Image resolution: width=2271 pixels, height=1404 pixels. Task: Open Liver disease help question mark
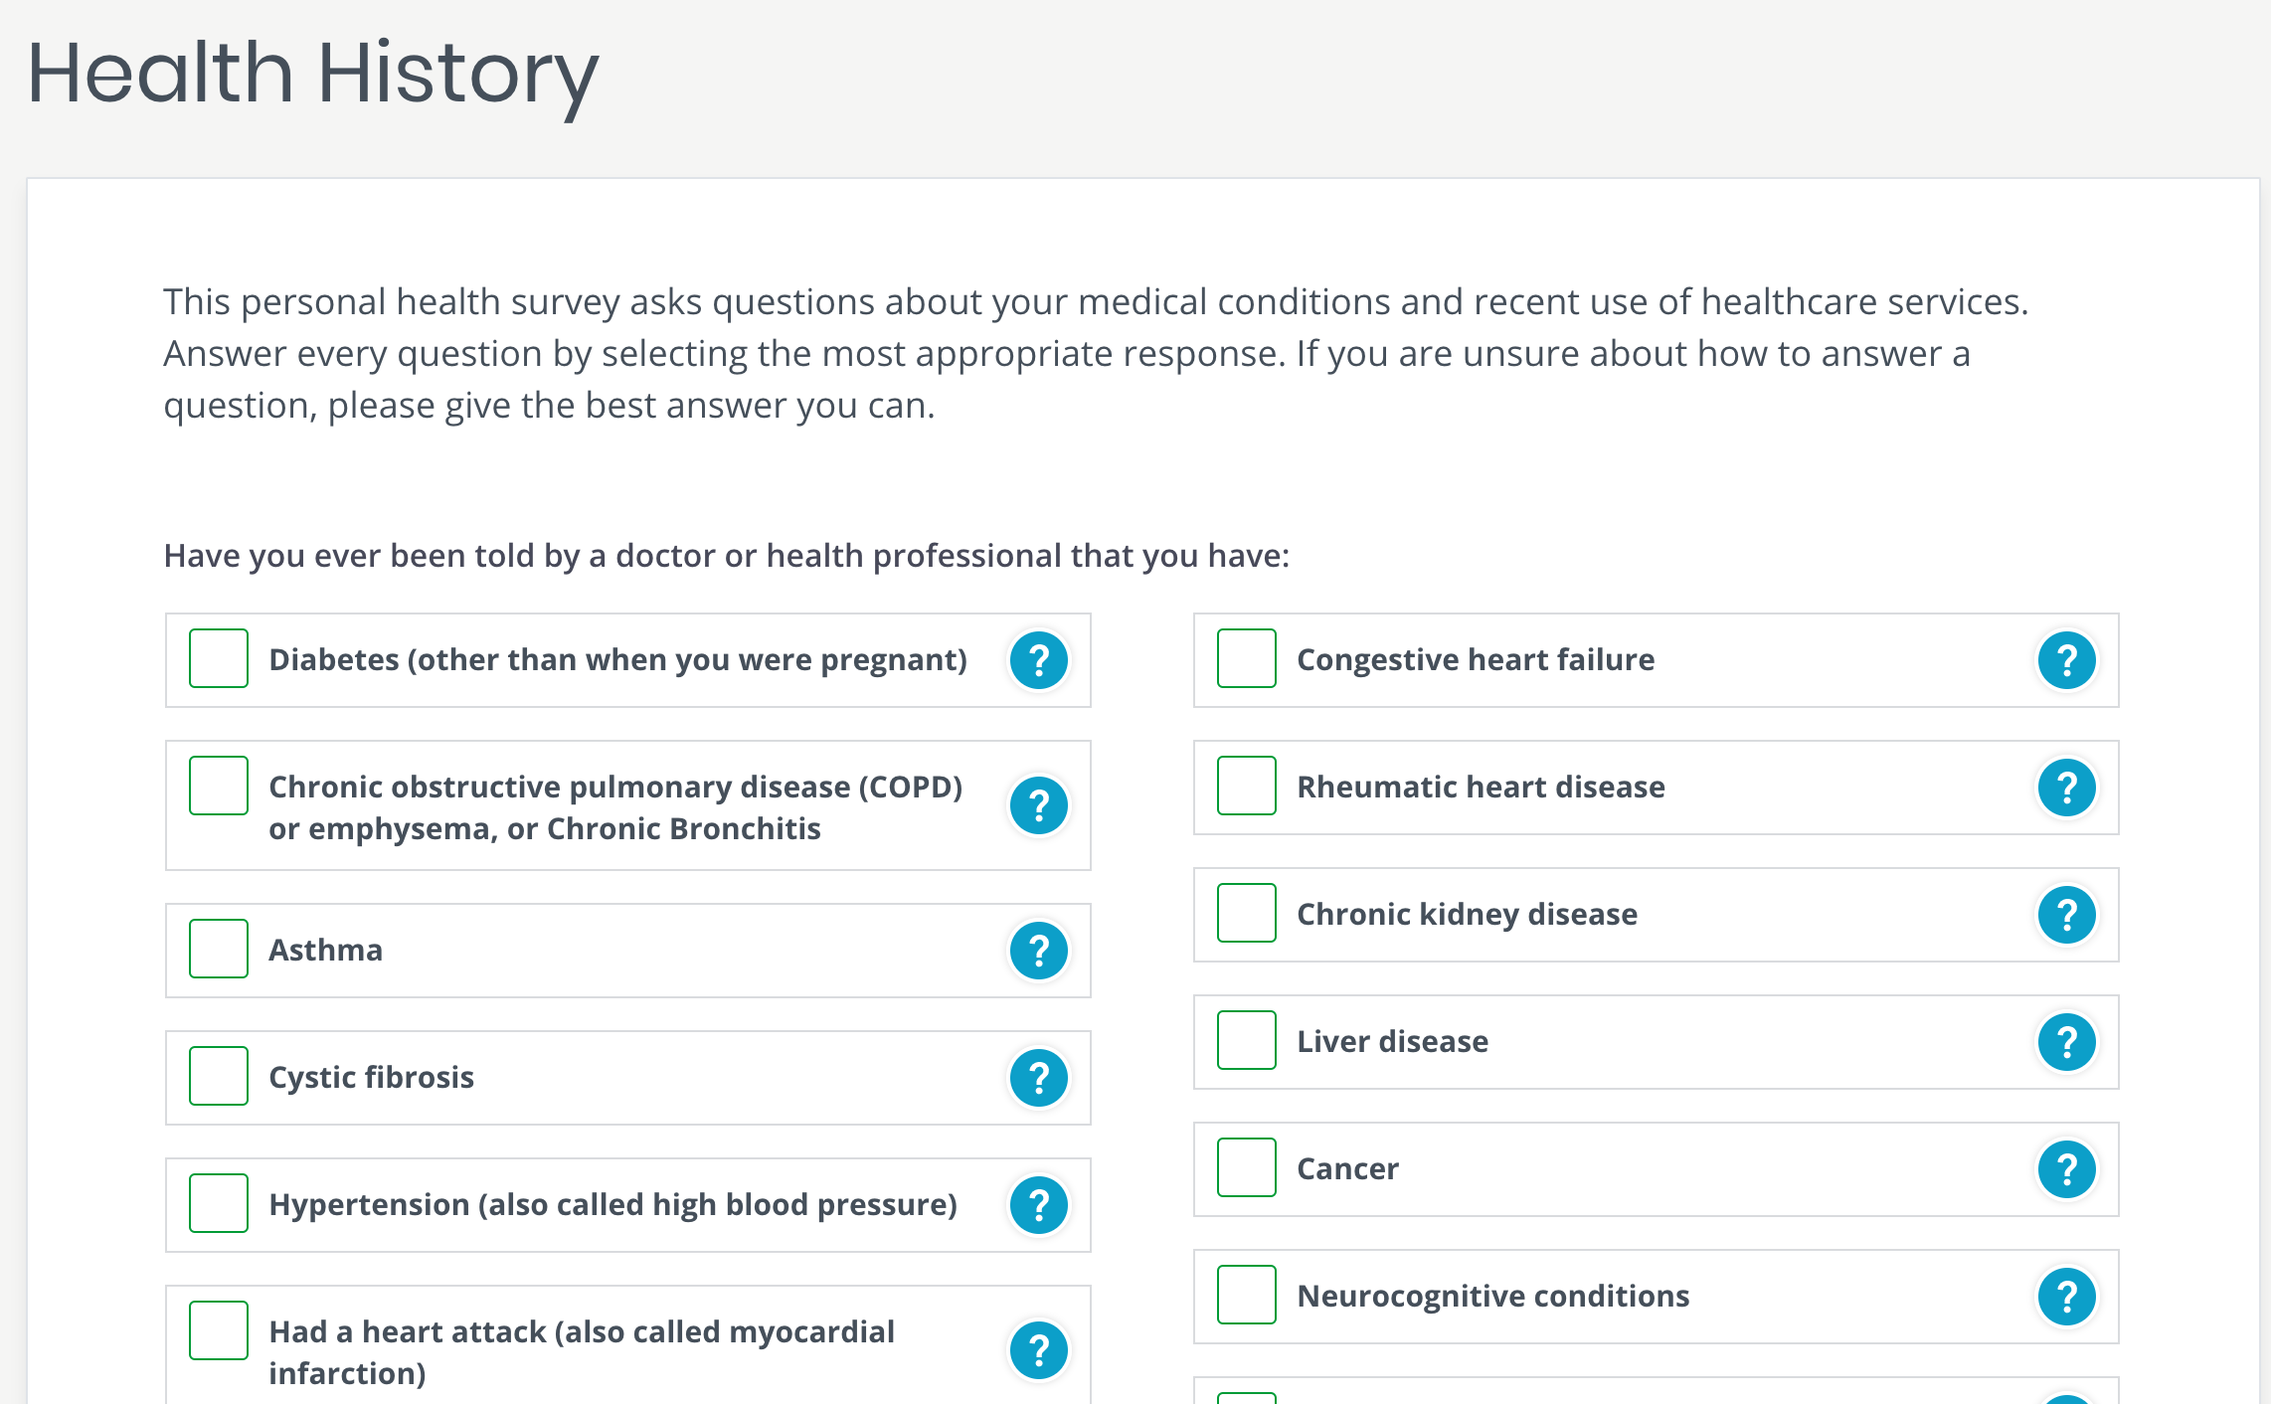coord(2066,1042)
